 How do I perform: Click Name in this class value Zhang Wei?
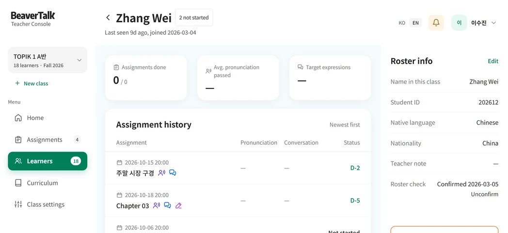coord(484,82)
